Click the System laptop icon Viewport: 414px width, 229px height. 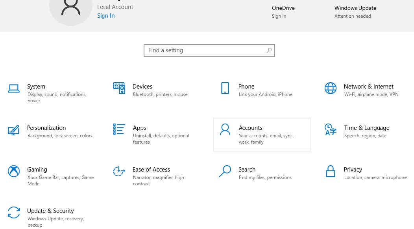point(14,89)
